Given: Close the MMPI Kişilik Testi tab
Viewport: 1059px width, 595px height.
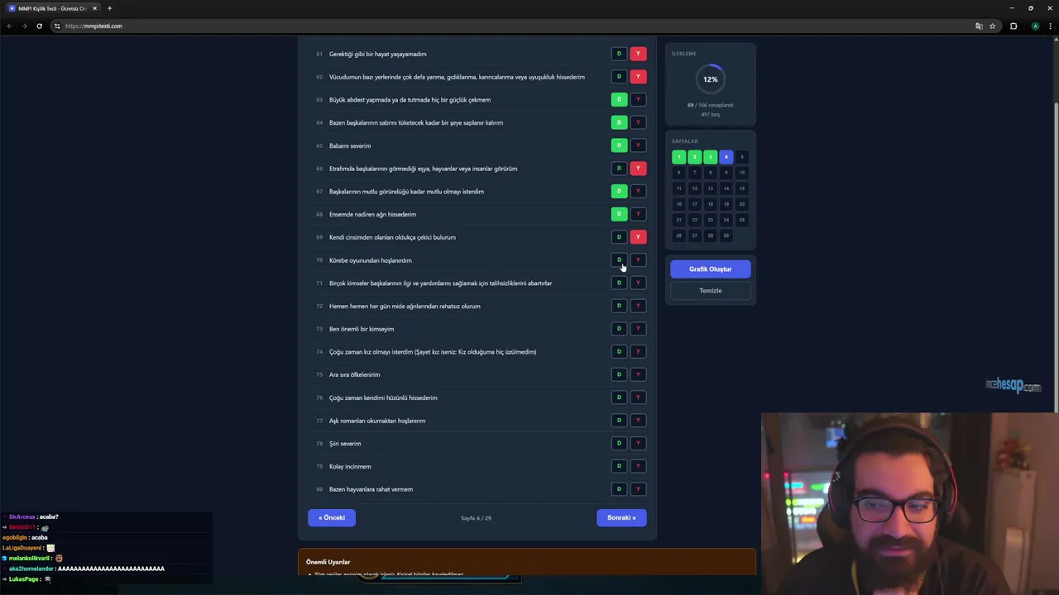Looking at the screenshot, I should tap(94, 8).
